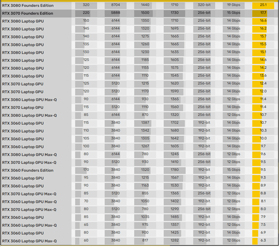Click the RTX 3060 Founders Edition row label
This screenshot has width=280, height=247.
point(28,170)
